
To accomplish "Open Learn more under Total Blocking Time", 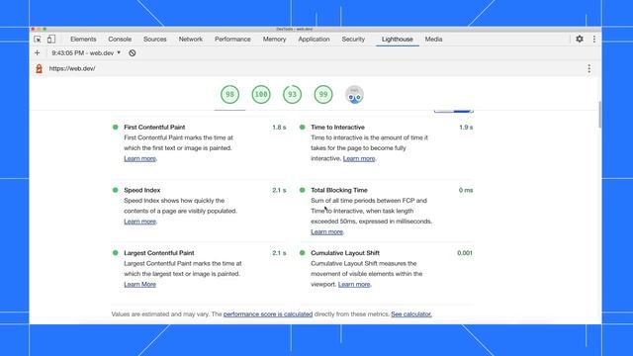I will [x=327, y=232].
